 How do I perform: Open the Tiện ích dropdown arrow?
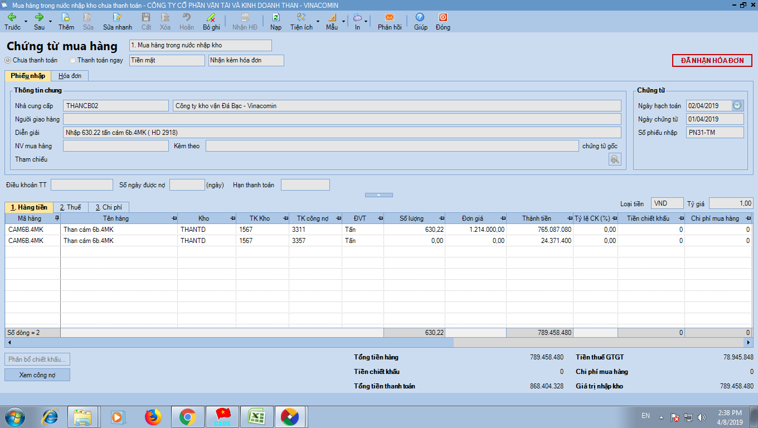(x=318, y=22)
